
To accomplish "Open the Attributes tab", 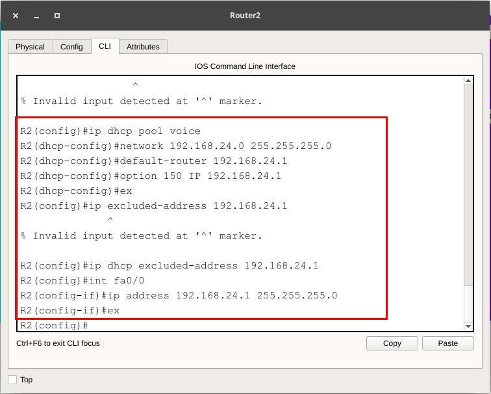I will pyautogui.click(x=143, y=47).
